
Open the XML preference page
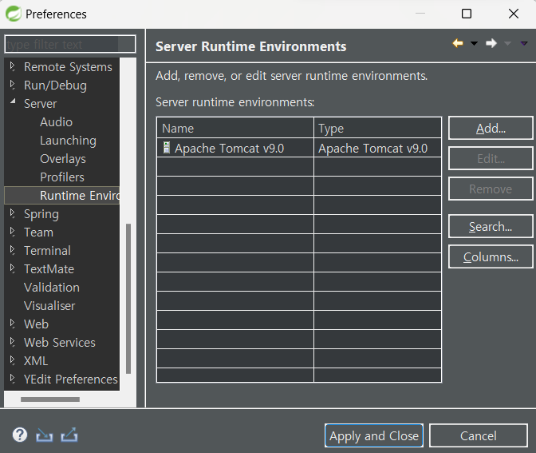point(36,361)
